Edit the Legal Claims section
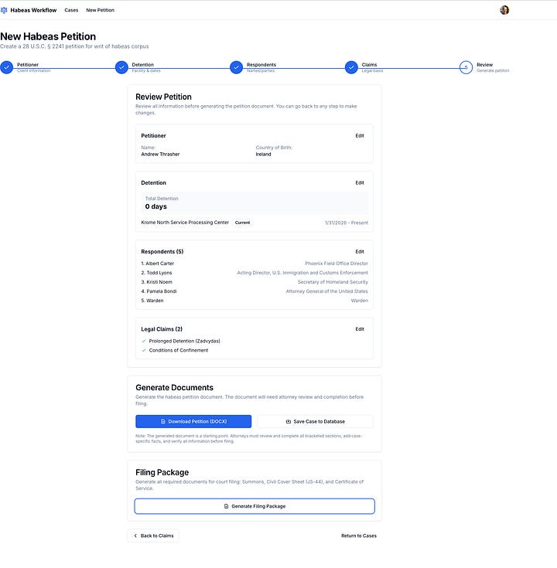 (360, 329)
